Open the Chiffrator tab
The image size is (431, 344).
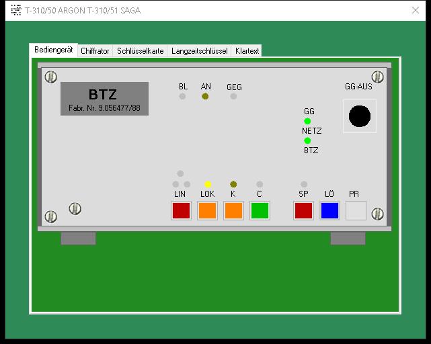pyautogui.click(x=95, y=51)
